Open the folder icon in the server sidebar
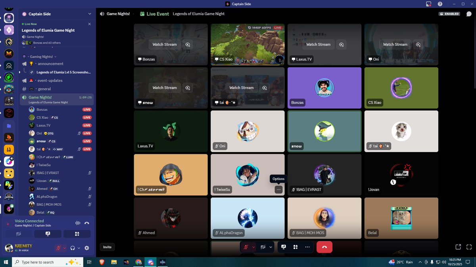This screenshot has width=476, height=267. pos(9,125)
